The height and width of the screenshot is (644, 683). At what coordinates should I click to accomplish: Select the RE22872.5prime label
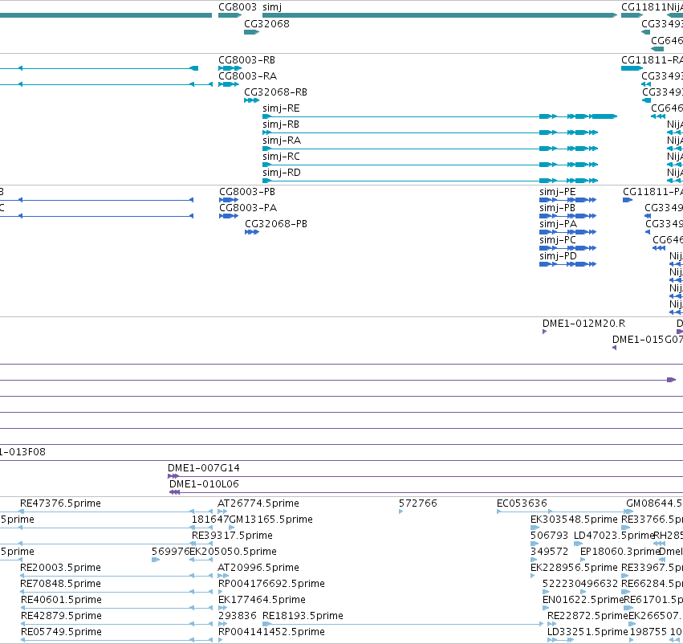pyautogui.click(x=587, y=616)
